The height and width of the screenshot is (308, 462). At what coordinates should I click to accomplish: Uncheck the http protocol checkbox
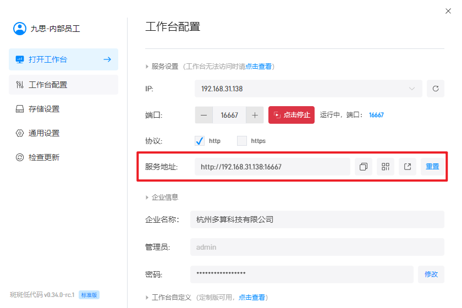tap(200, 141)
